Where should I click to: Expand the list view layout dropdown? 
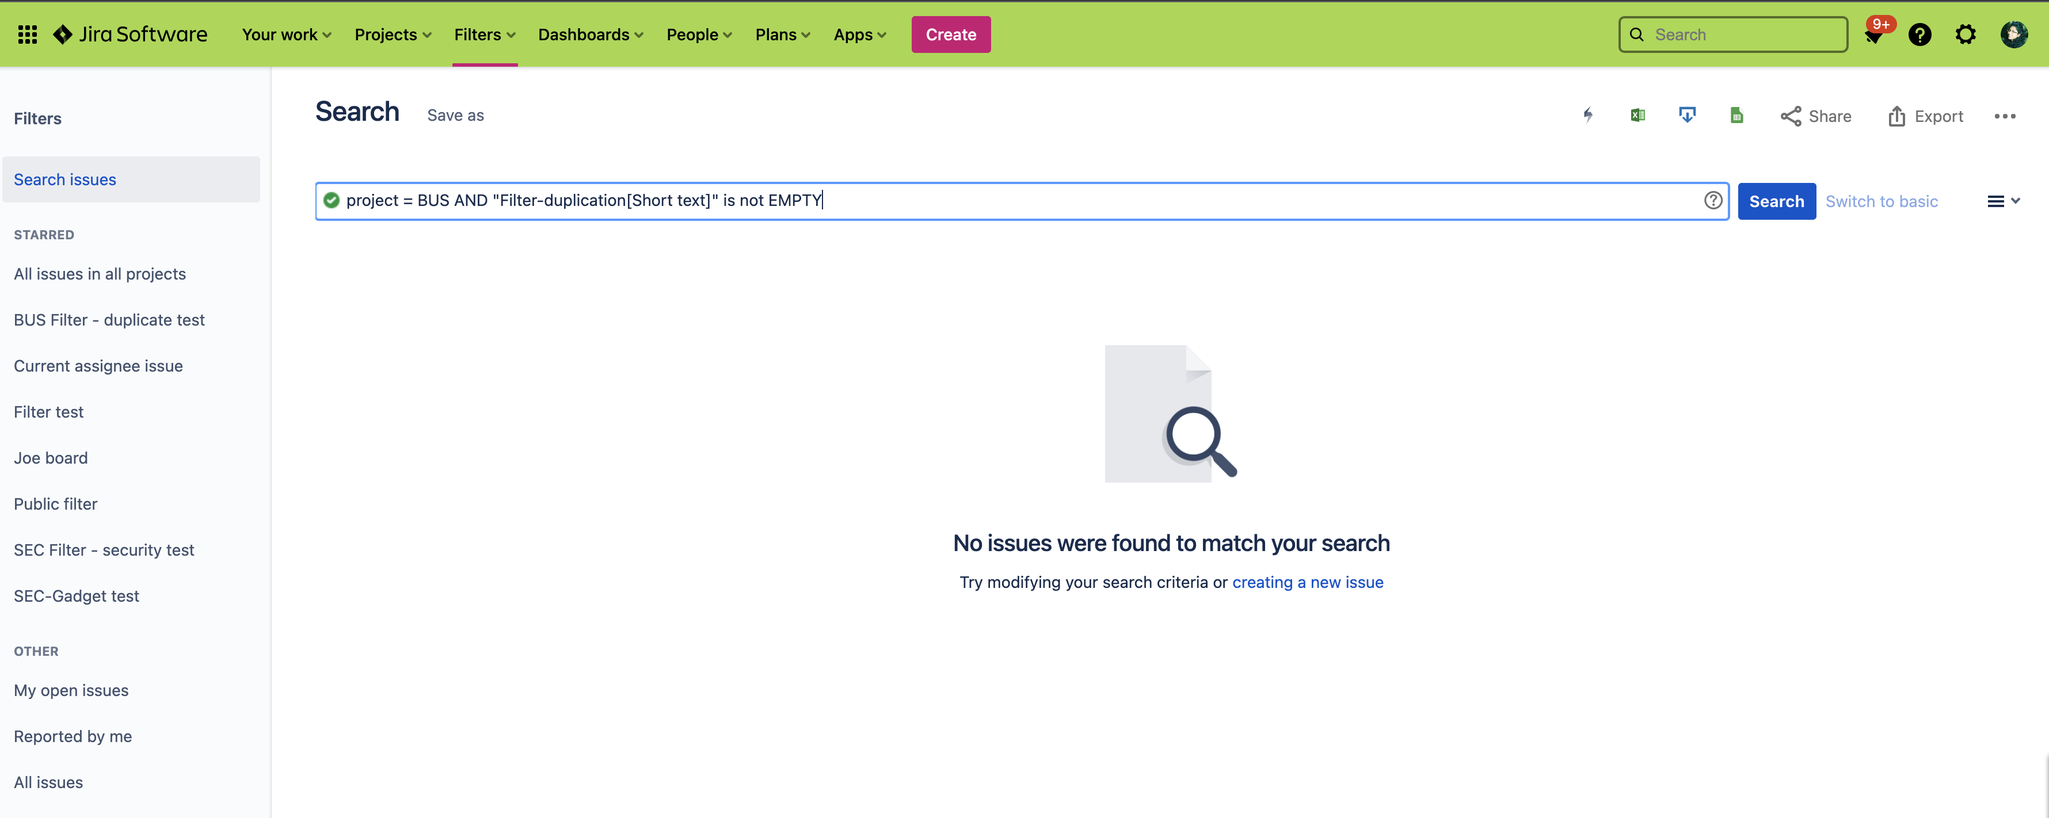pyautogui.click(x=2003, y=201)
